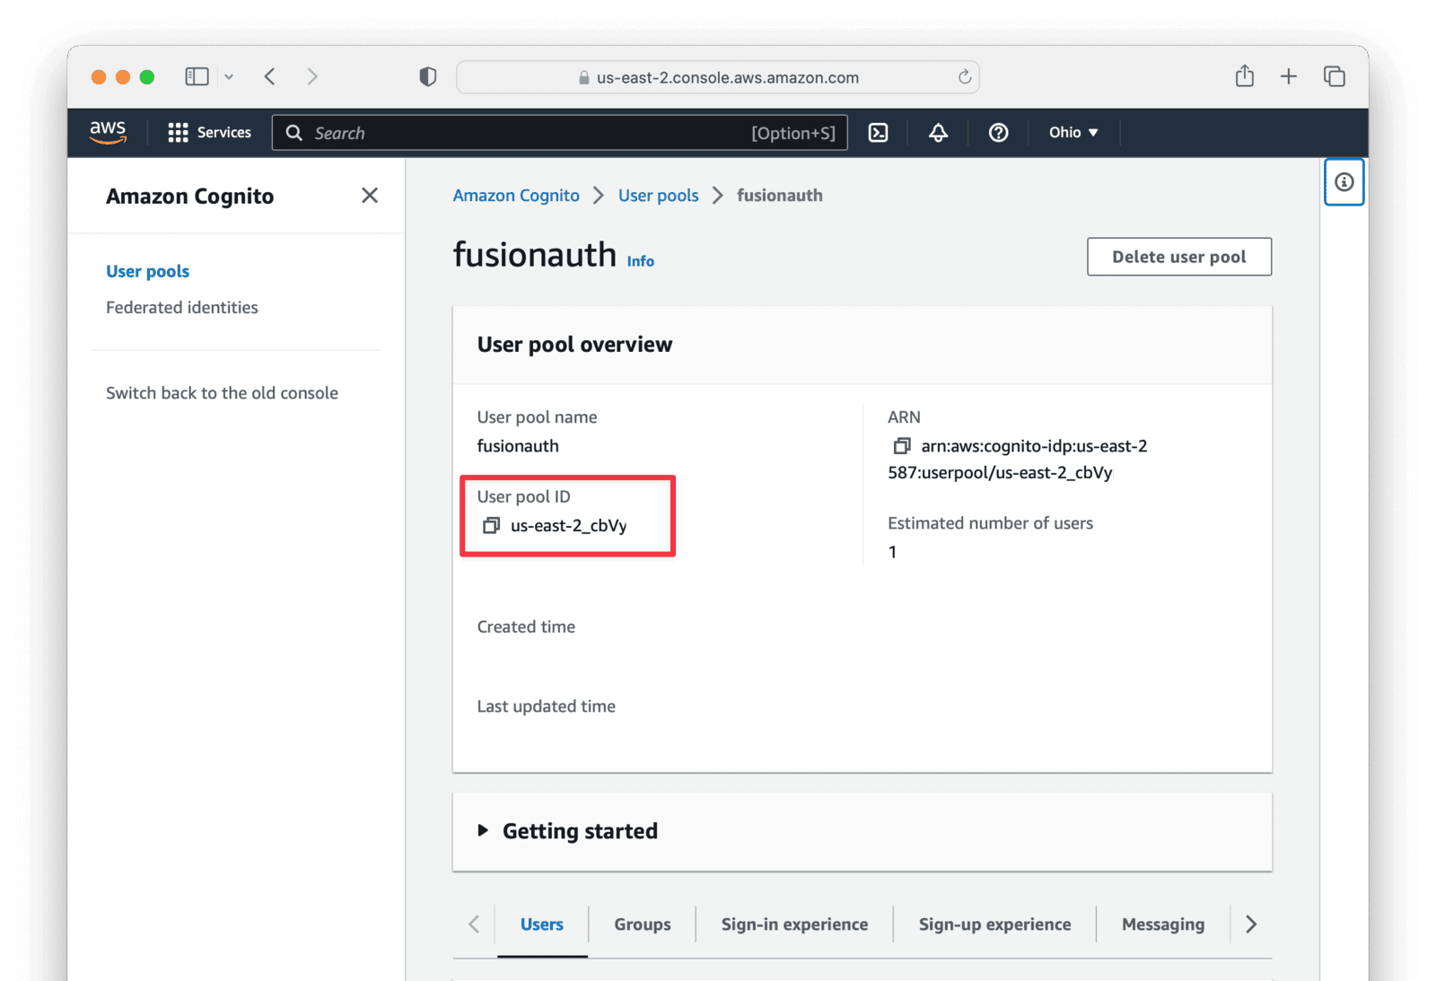Go forward in browser history

tap(312, 77)
